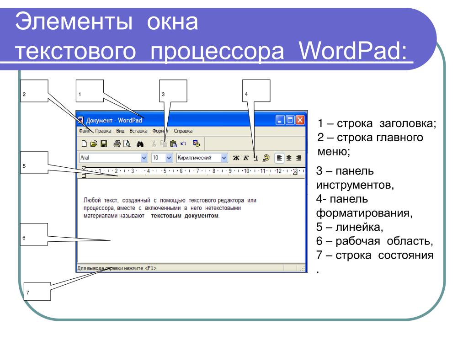Viewport: 468px width, 351px height.
Task: Click the window resize grip in status bar
Action: click(303, 269)
